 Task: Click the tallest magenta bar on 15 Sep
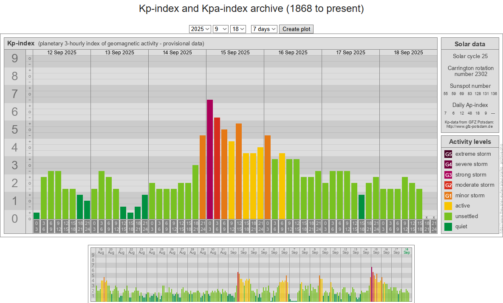click(x=210, y=159)
